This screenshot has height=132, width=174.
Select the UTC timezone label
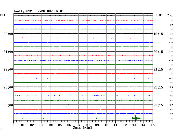(x=159, y=15)
